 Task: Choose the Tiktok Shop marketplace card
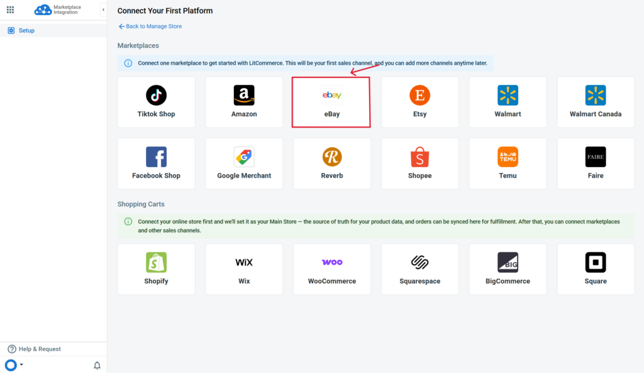pos(156,102)
